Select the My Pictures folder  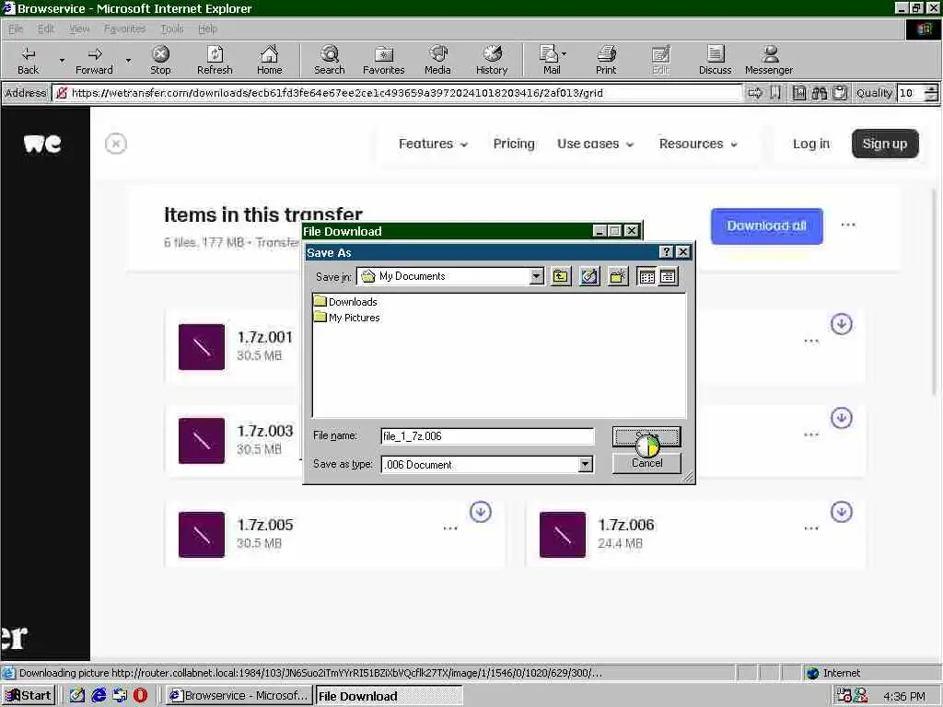[347, 318]
